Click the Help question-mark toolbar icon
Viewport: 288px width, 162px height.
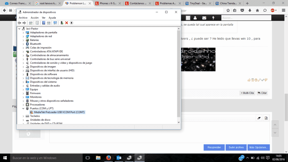coord(44,23)
